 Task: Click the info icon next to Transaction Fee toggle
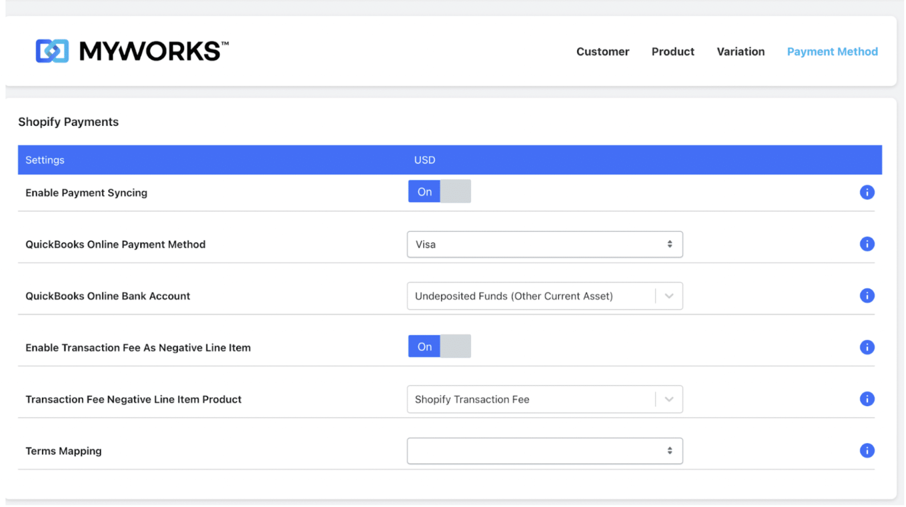pyautogui.click(x=867, y=347)
